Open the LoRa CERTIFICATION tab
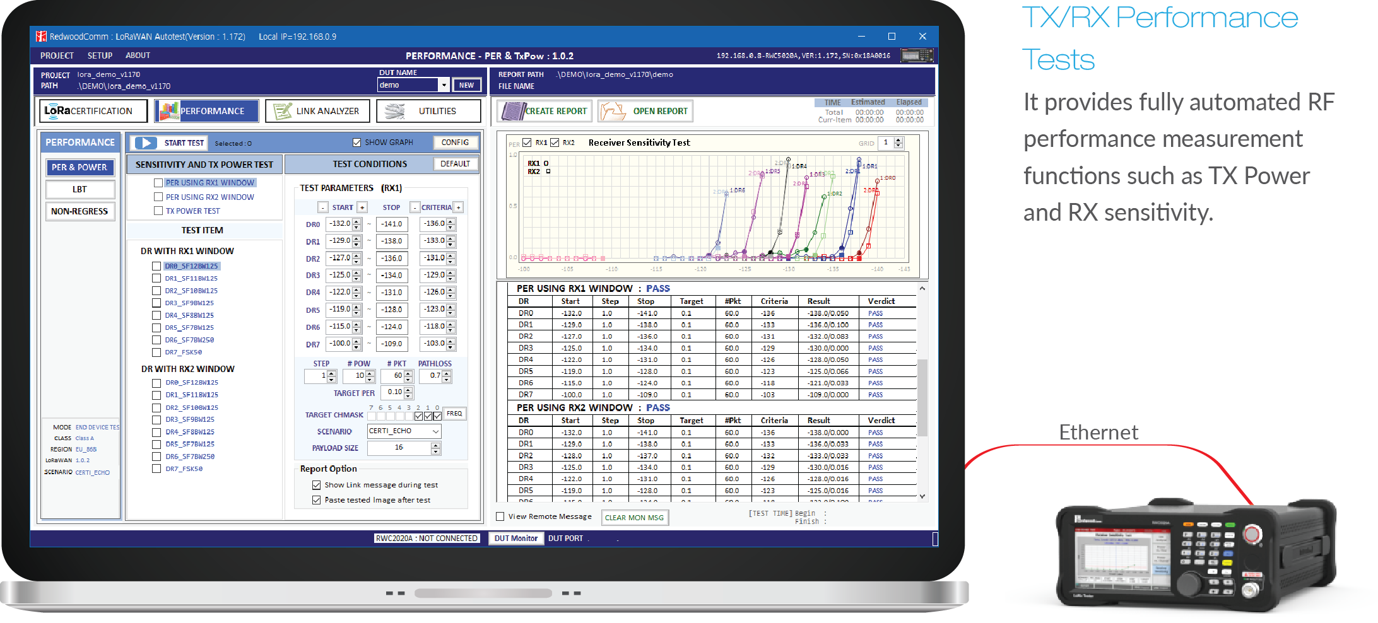 pyautogui.click(x=93, y=111)
